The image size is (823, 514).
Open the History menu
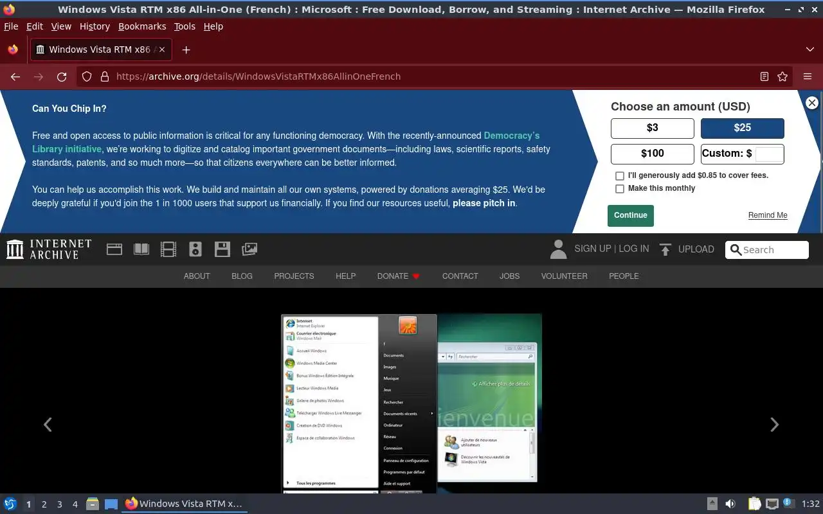pyautogui.click(x=95, y=26)
